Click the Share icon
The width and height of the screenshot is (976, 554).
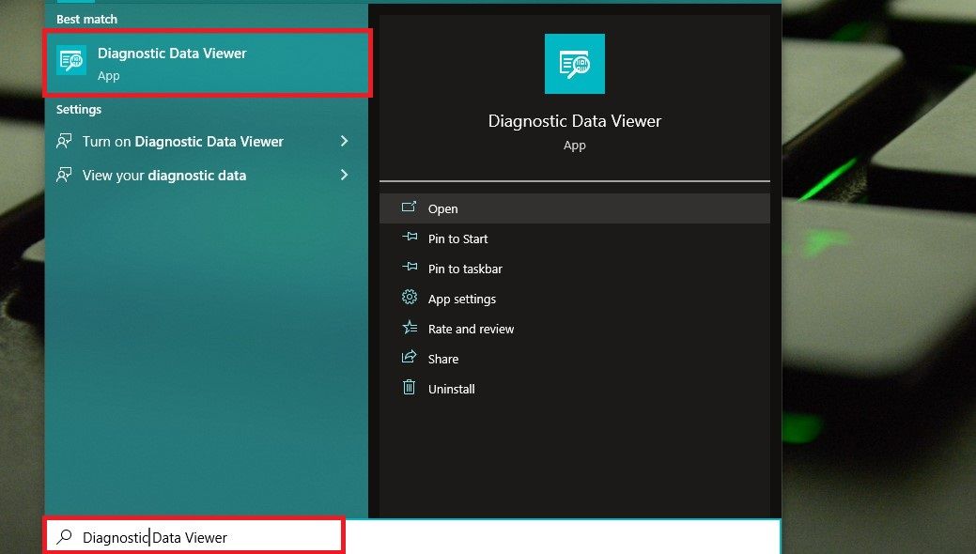pyautogui.click(x=410, y=359)
